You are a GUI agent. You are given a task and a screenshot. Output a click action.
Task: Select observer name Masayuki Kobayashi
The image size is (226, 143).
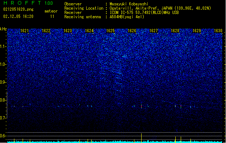[129, 4]
